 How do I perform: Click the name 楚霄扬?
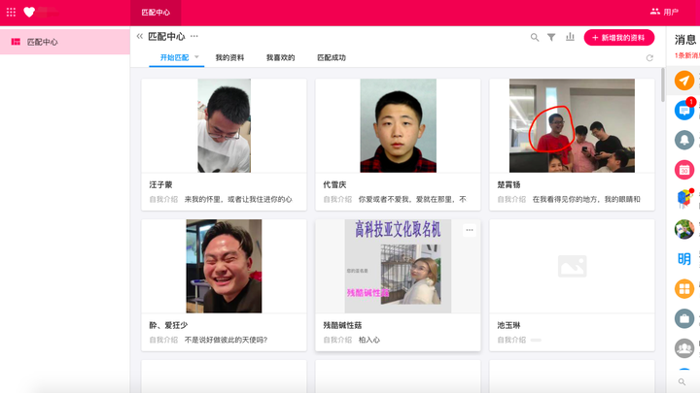(x=508, y=184)
